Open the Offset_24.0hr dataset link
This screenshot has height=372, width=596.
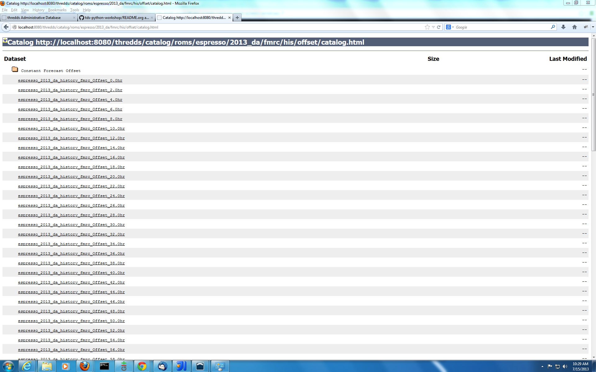71,196
